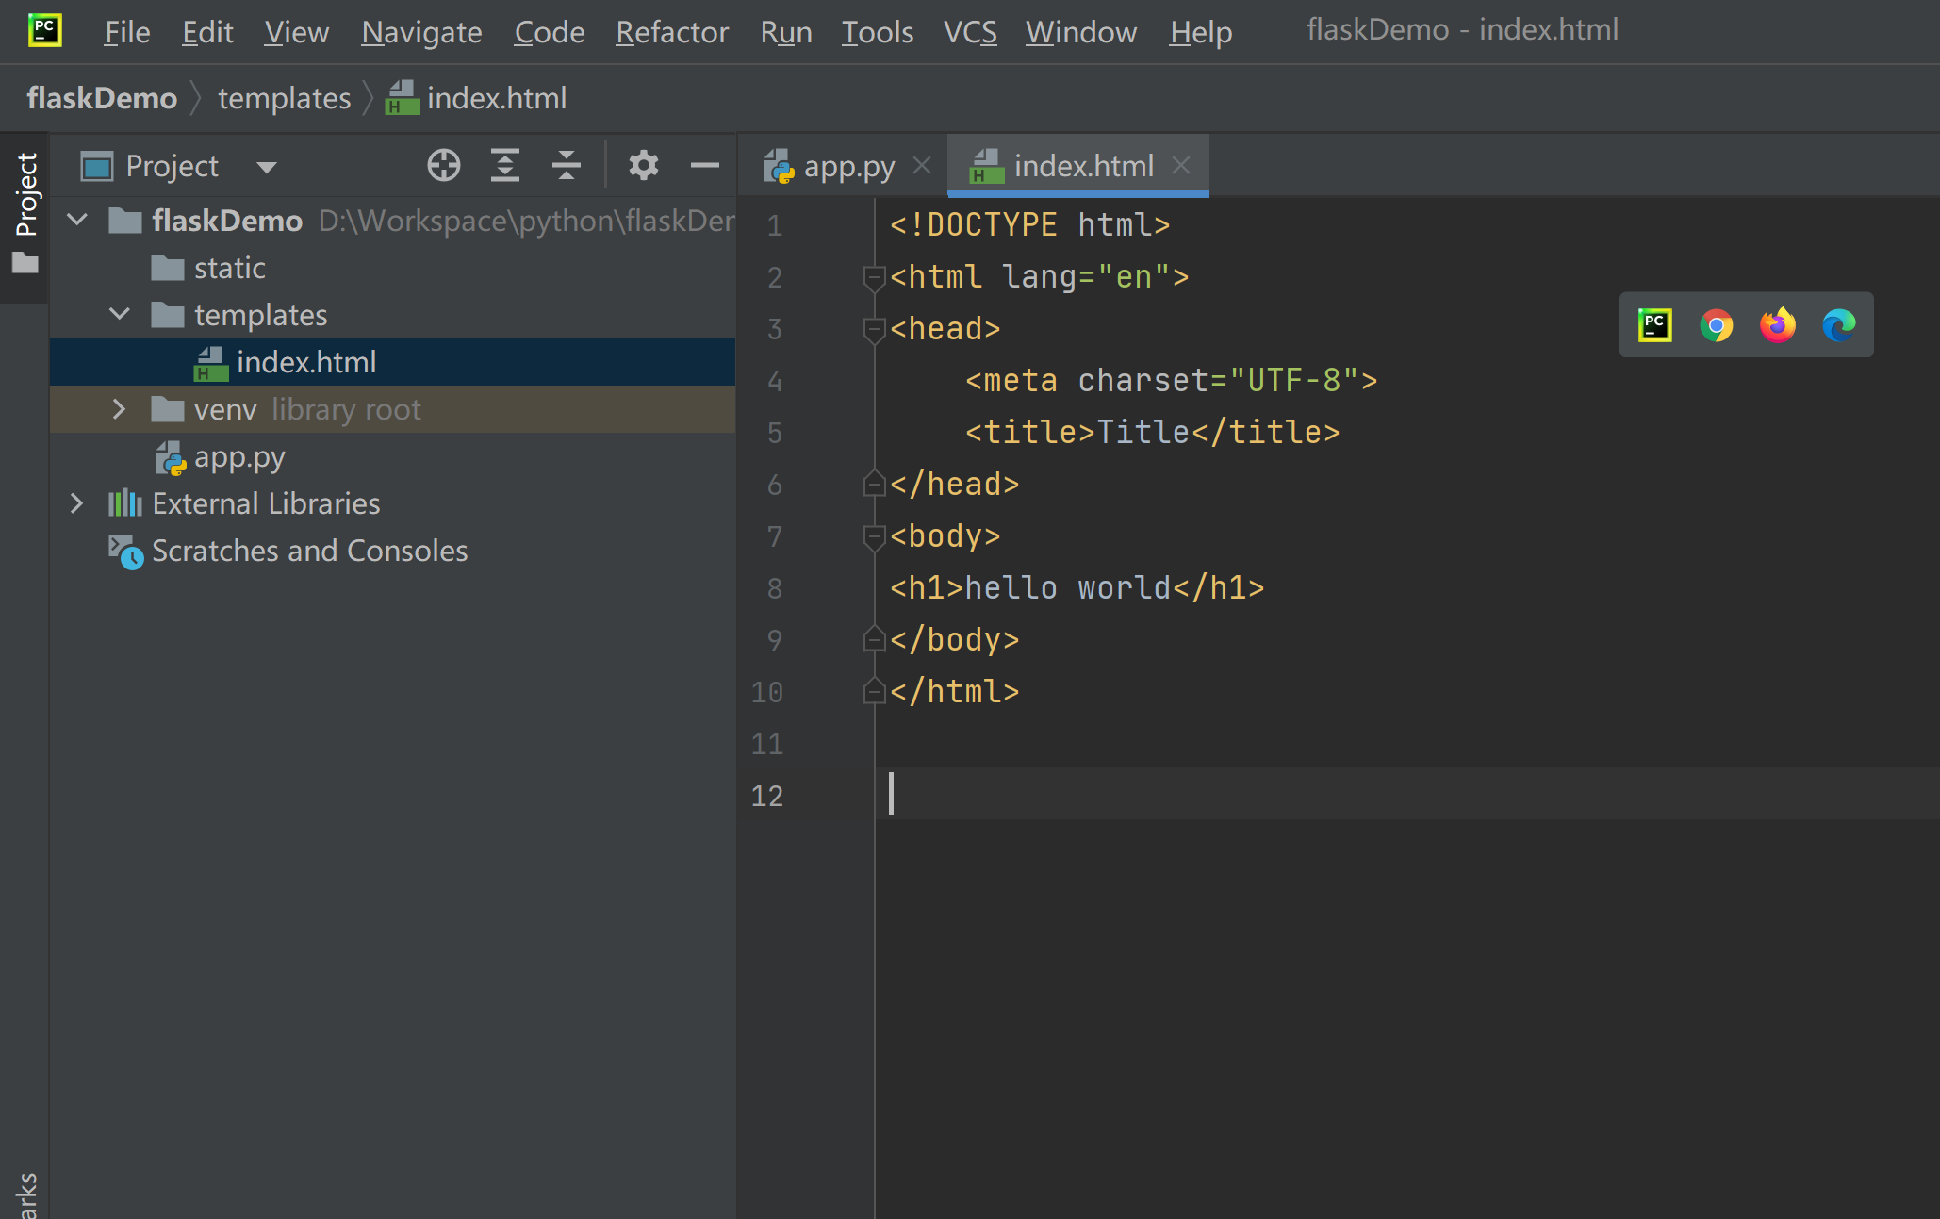Viewport: 1940px width, 1219px height.
Task: Click the Expand All icon
Action: pyautogui.click(x=505, y=166)
